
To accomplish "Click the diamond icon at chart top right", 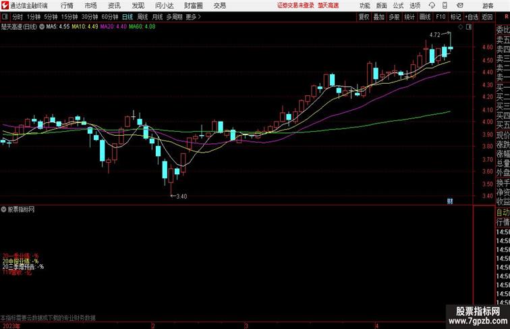I will 461,27.
